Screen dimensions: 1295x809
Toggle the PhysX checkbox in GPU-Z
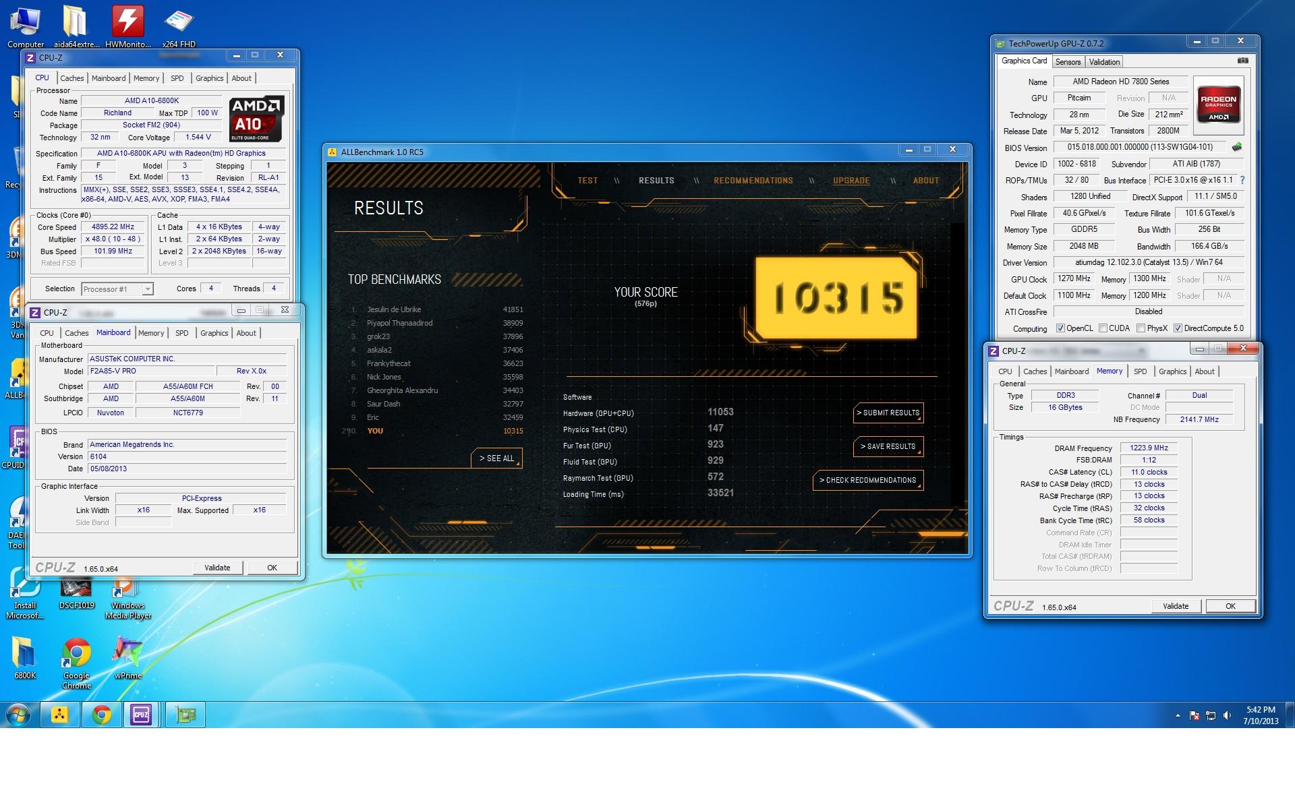pos(1141,328)
